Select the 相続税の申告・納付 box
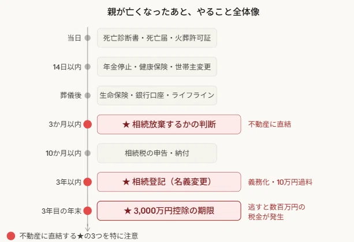This screenshot has height=242, width=354. pos(157,153)
